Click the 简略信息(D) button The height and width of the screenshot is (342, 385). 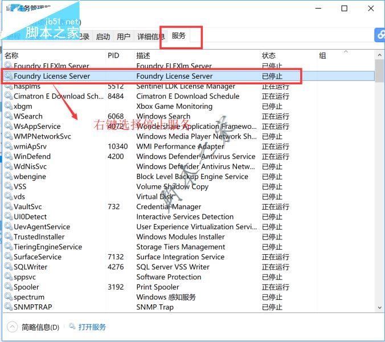pyautogui.click(x=40, y=327)
